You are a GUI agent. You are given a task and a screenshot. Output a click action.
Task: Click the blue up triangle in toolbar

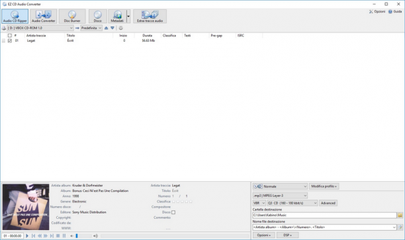(x=106, y=28)
